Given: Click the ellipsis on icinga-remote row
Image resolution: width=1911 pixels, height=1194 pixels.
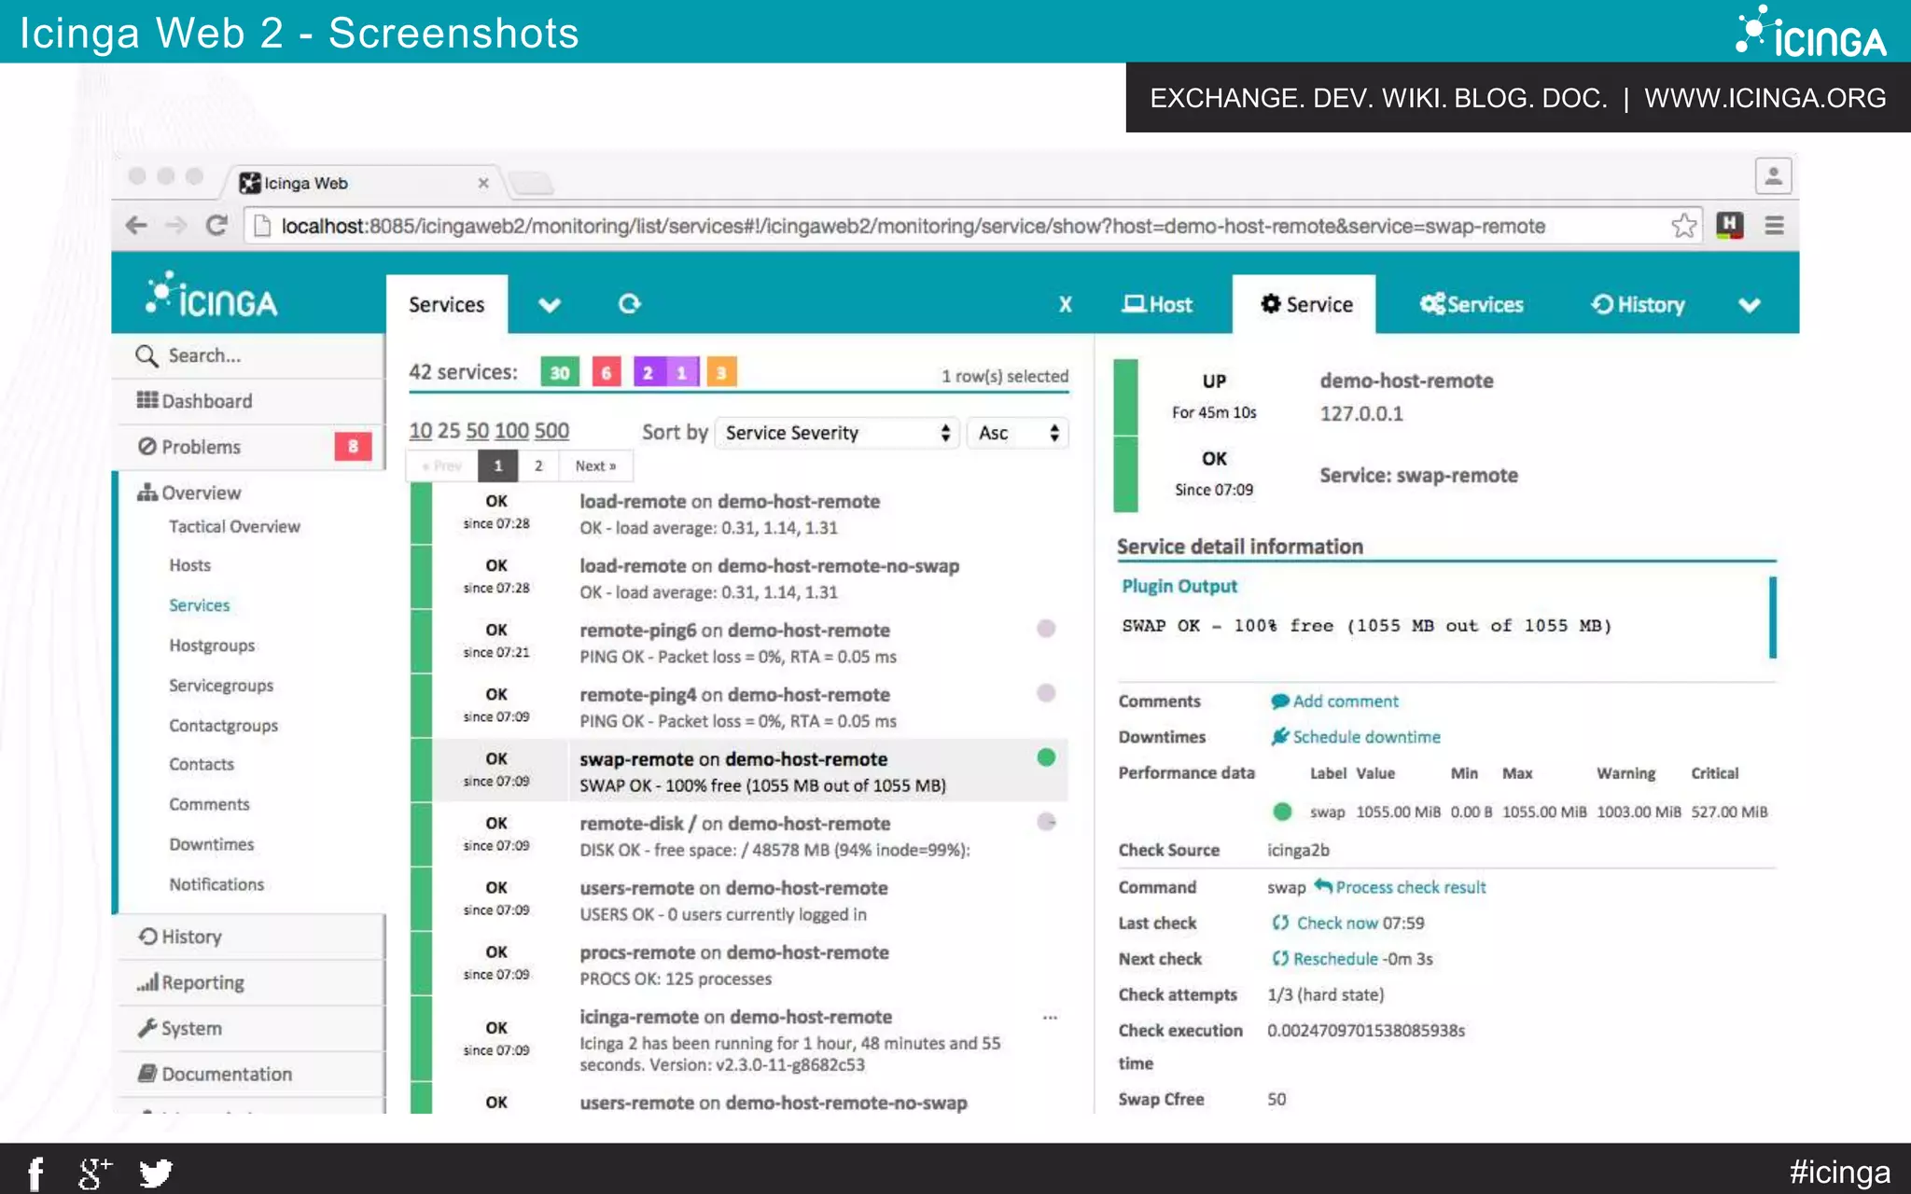Looking at the screenshot, I should 1050,1017.
